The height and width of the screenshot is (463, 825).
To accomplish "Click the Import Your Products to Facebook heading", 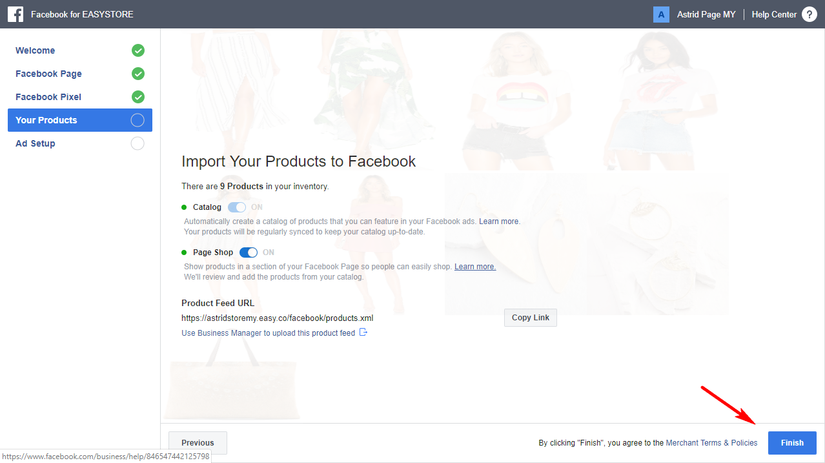I will 299,161.
